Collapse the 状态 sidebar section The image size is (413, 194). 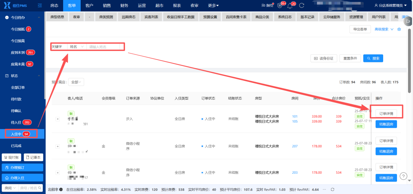(39, 76)
